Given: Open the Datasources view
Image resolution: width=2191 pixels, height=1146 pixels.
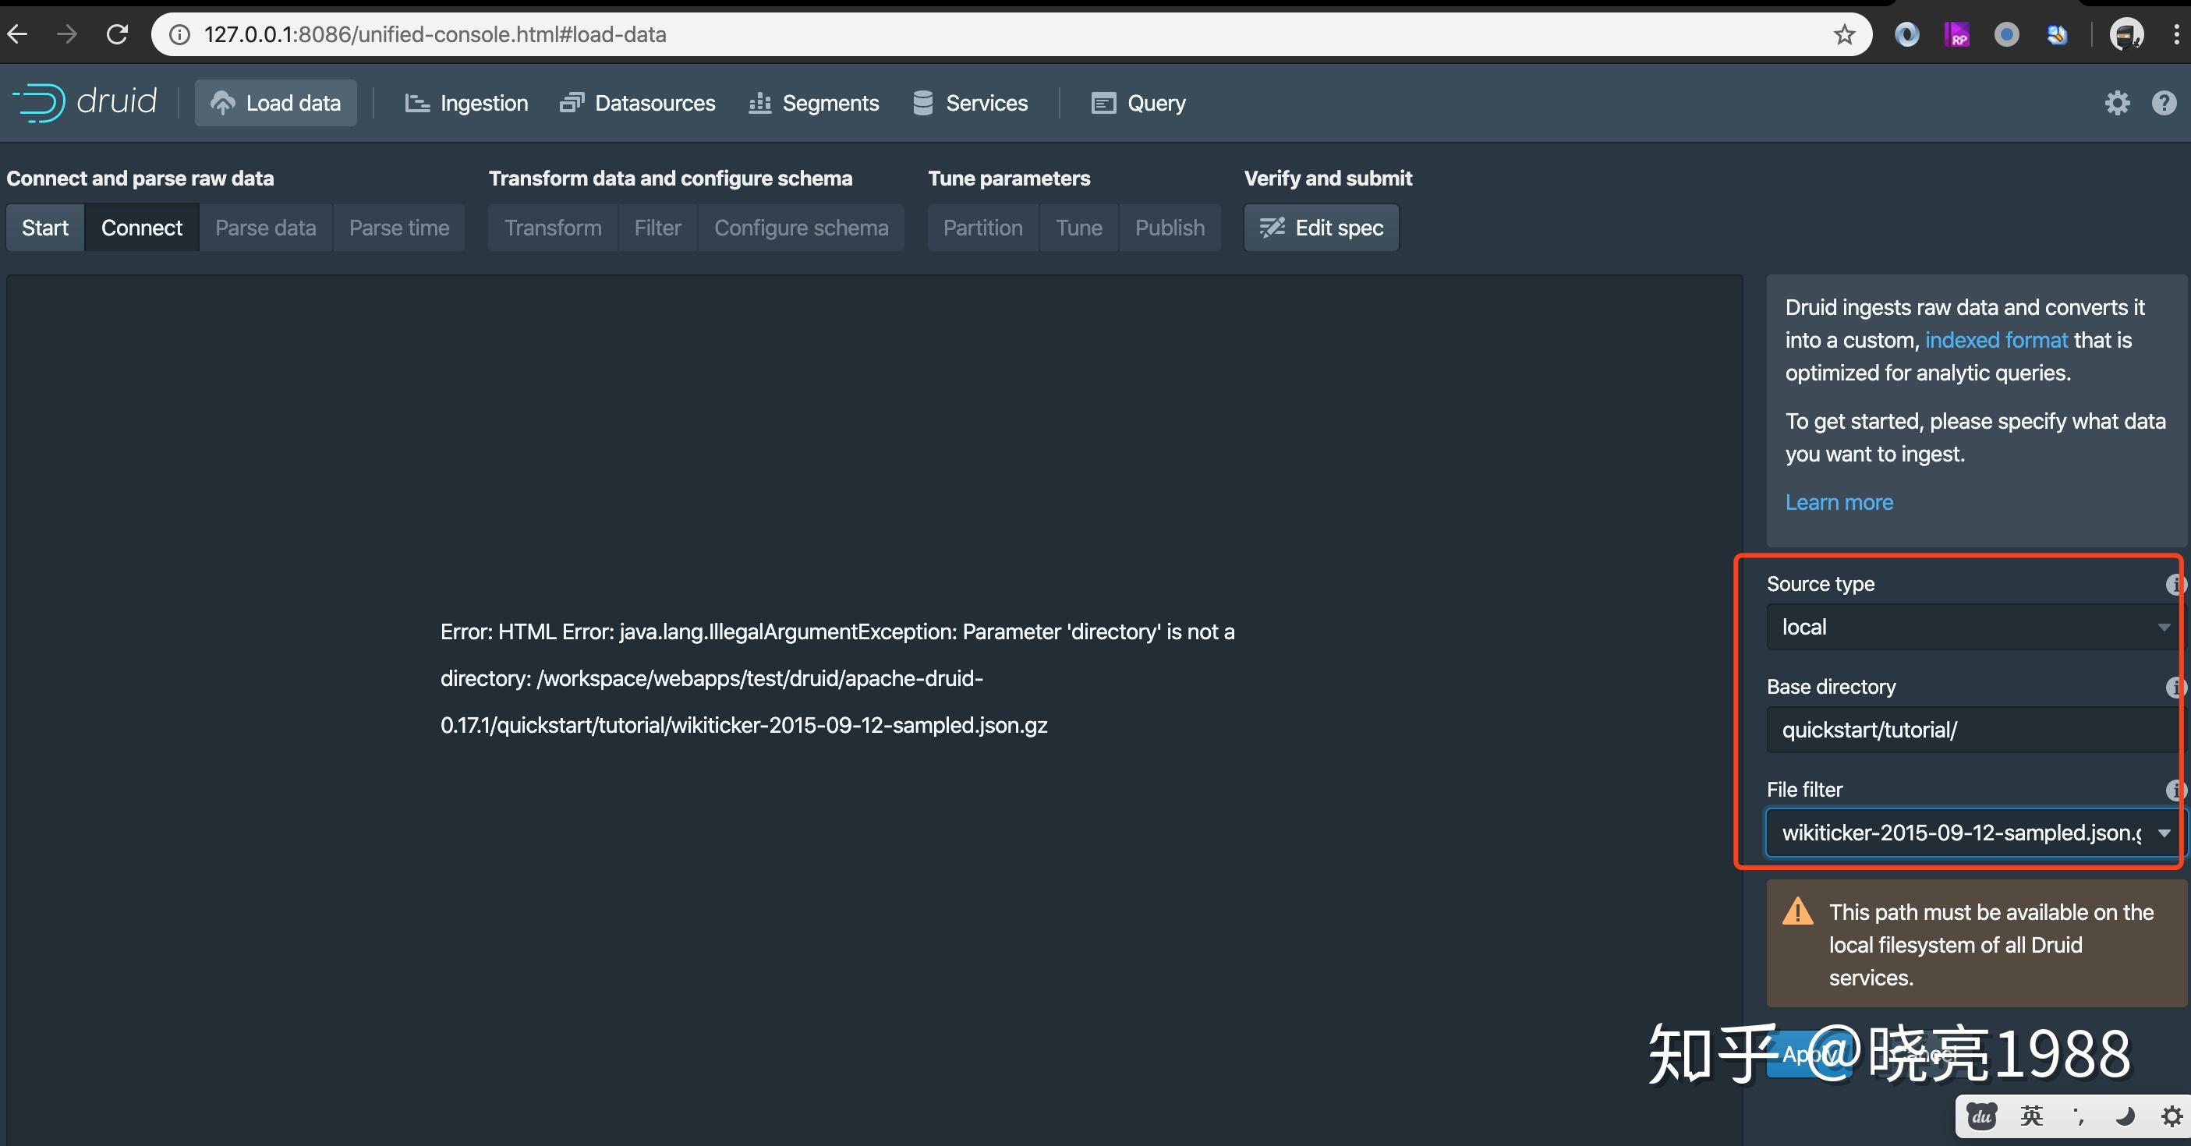Looking at the screenshot, I should 638,104.
